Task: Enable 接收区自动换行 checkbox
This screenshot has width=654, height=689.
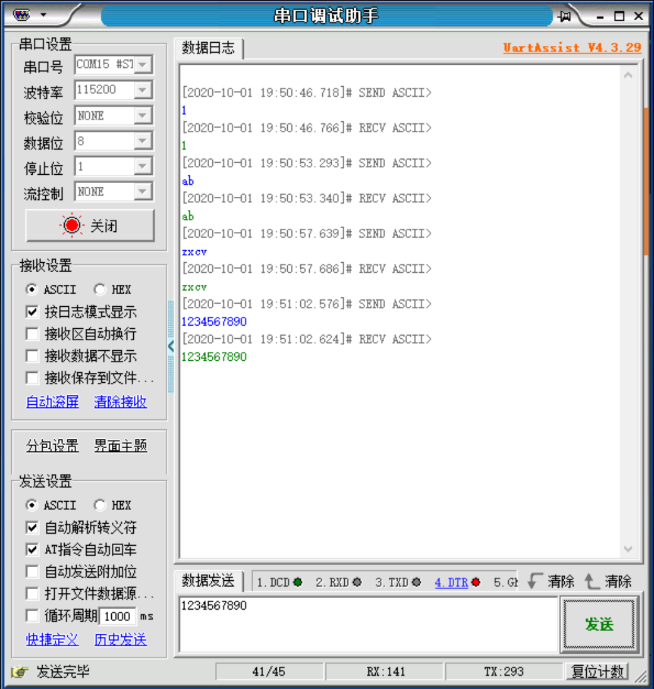Action: [31, 334]
